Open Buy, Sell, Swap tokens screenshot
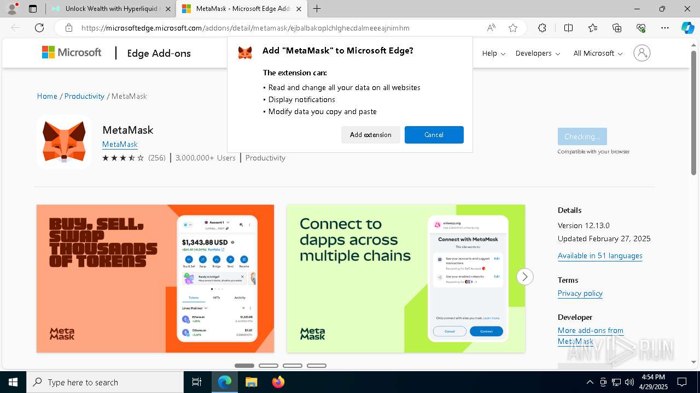 (155, 278)
